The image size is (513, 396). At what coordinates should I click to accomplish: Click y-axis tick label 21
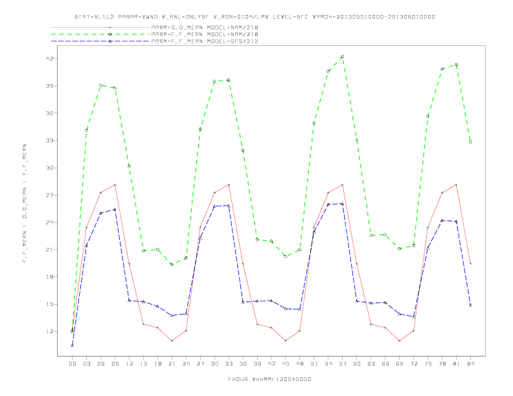(50, 250)
